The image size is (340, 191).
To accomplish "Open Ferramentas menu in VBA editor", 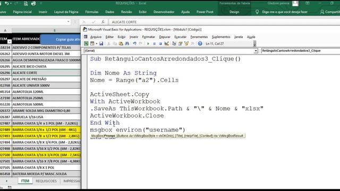I will point(199,37).
